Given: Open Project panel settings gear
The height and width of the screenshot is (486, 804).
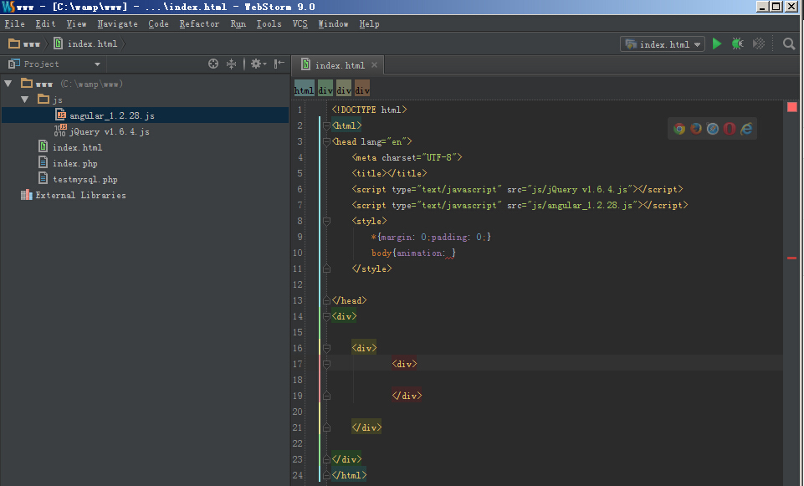Looking at the screenshot, I should (258, 64).
